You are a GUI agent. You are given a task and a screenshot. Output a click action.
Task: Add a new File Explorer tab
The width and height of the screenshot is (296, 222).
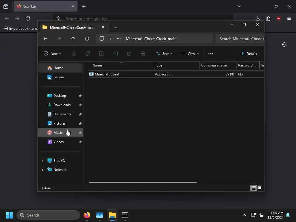click(x=116, y=27)
